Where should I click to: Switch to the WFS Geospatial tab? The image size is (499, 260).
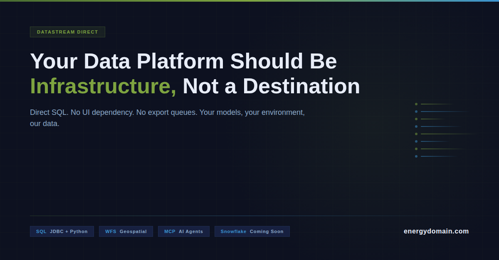pyautogui.click(x=126, y=231)
